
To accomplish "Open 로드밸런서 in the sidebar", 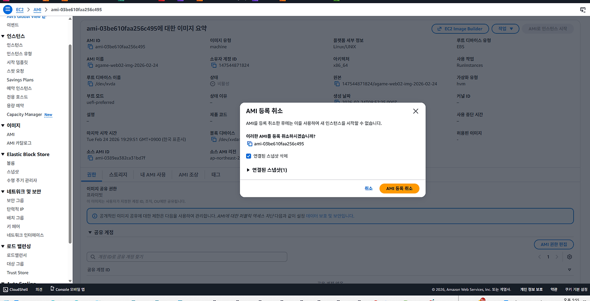I will [17, 255].
